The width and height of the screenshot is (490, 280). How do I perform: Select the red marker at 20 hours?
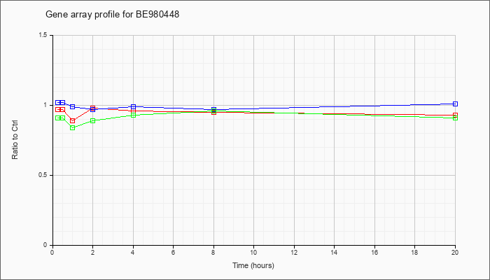pyautogui.click(x=455, y=115)
